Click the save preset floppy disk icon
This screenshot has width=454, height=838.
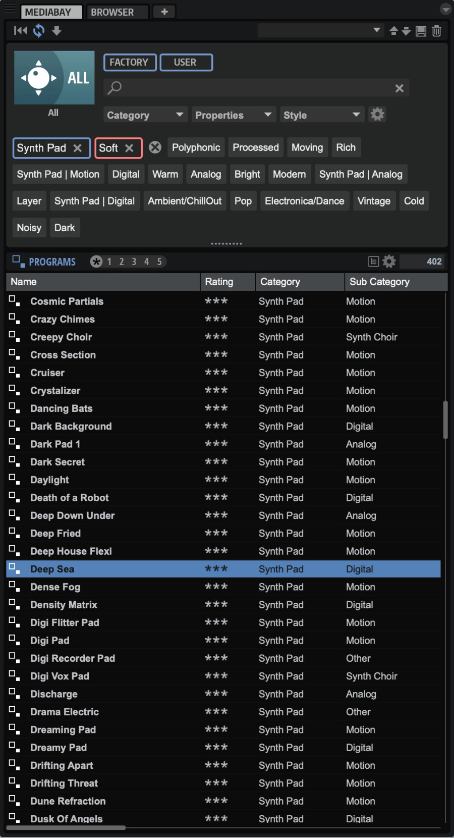(421, 31)
